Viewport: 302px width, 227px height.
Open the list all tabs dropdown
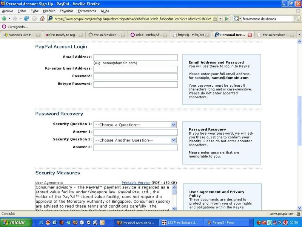point(299,35)
